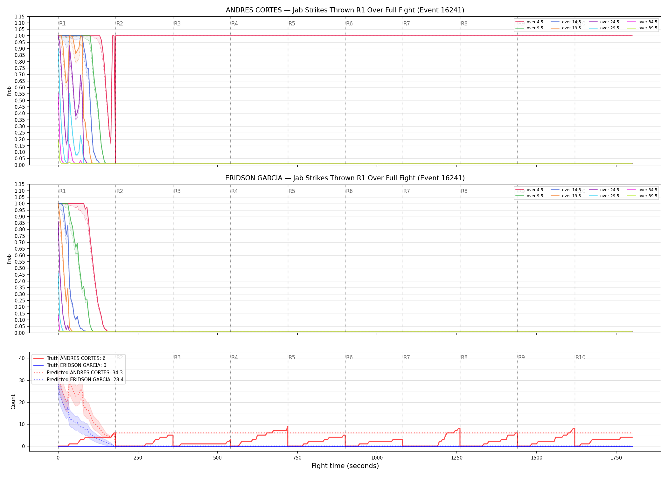Viewport: 668px width, 477px height.
Task: Click the R3 round marker in CORTES chart
Action: pos(177,24)
